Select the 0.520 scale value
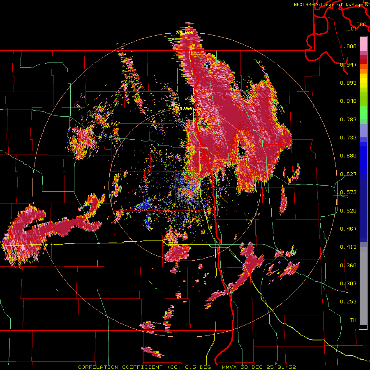 [348, 211]
